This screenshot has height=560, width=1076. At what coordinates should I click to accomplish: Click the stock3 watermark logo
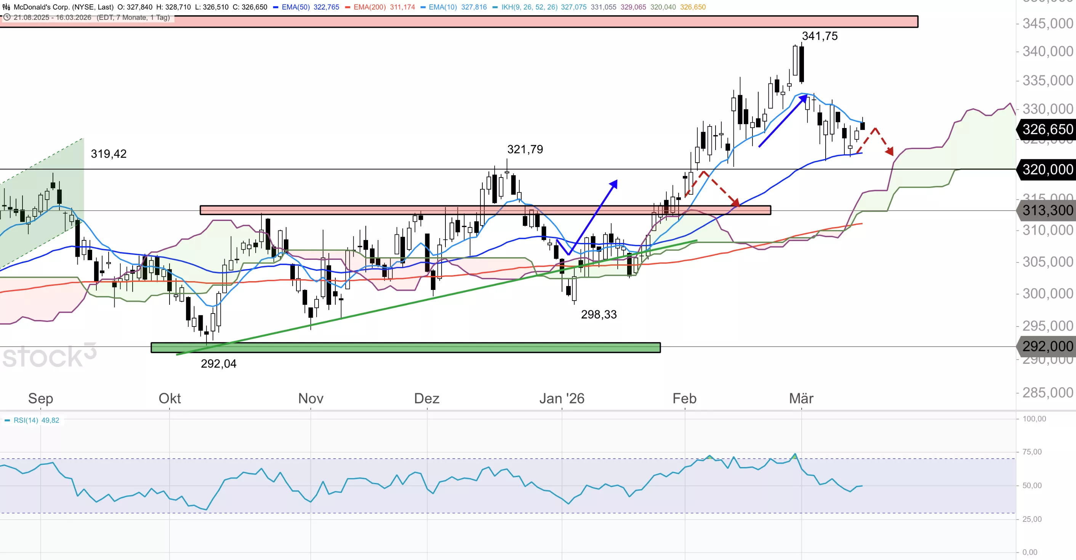point(49,356)
